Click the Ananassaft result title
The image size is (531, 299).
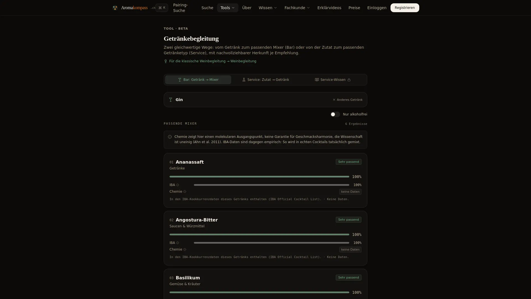(190, 162)
